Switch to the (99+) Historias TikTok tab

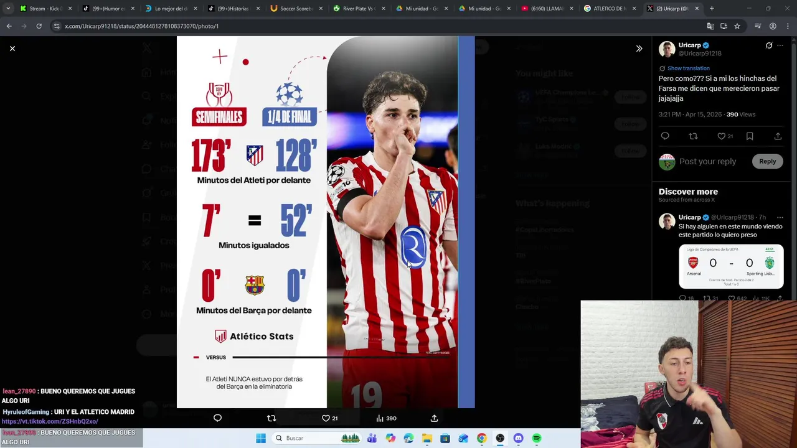[235, 9]
